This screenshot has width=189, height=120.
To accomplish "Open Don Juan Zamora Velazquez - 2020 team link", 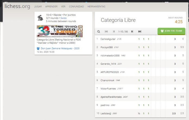I will coord(60,48).
